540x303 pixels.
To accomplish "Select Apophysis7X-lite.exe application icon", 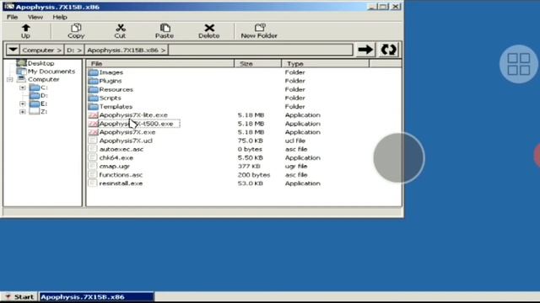I will 93,115.
